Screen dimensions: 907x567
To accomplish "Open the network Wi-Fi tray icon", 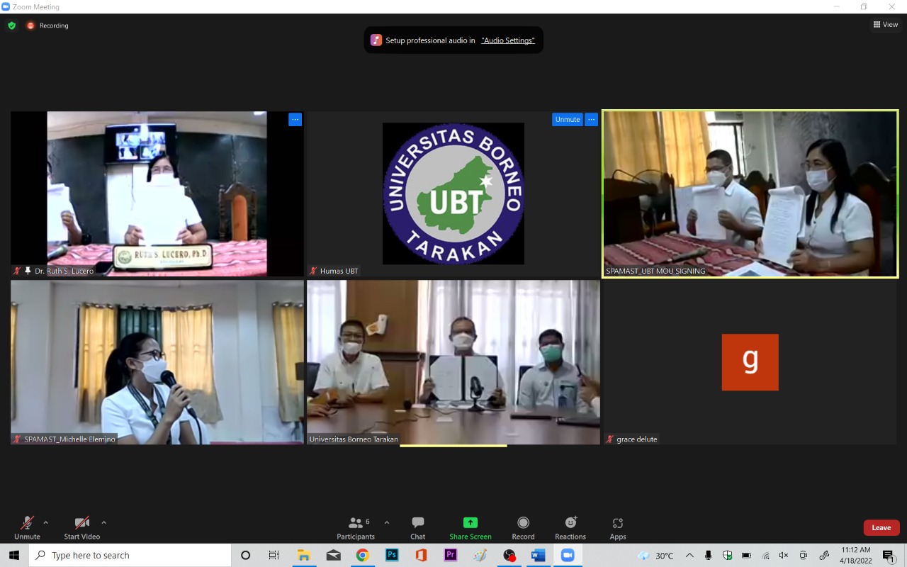I will click(765, 556).
